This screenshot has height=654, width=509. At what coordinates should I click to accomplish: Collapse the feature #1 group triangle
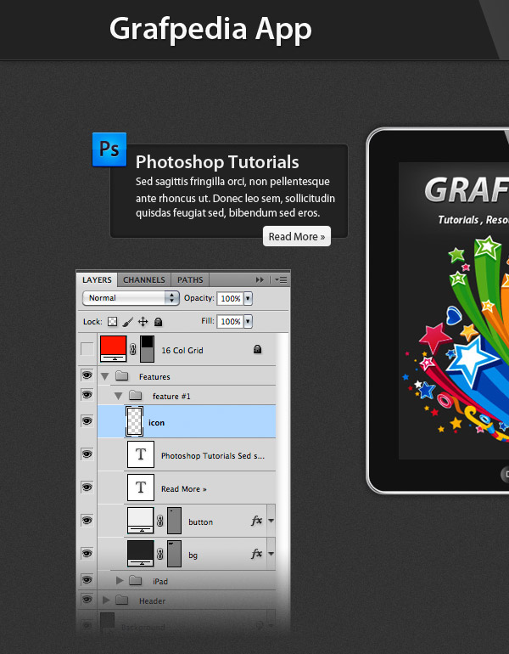point(119,396)
